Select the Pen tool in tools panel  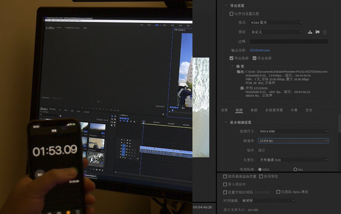click(115, 122)
